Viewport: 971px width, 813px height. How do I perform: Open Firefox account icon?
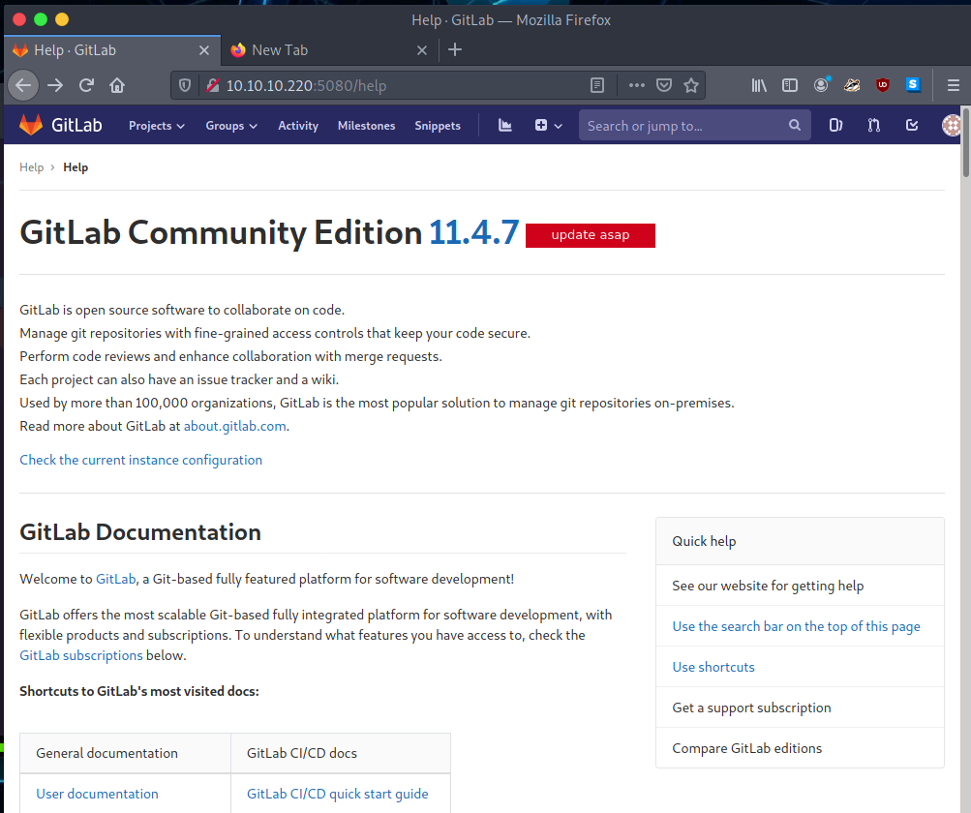[821, 85]
